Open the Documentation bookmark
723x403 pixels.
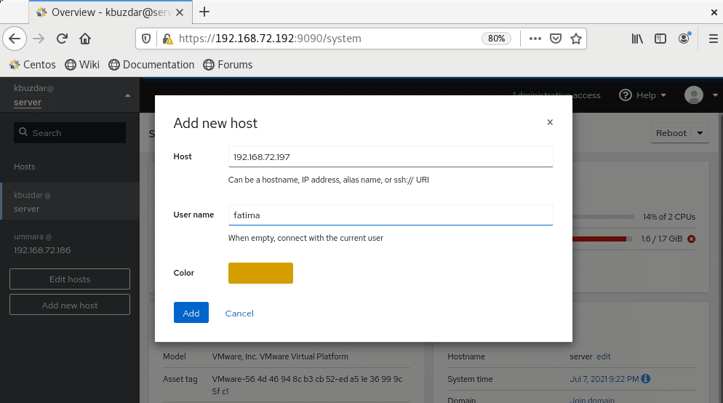(152, 65)
